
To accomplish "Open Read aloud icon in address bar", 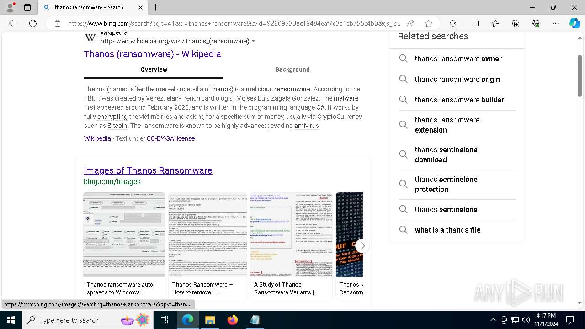I will pyautogui.click(x=410, y=23).
